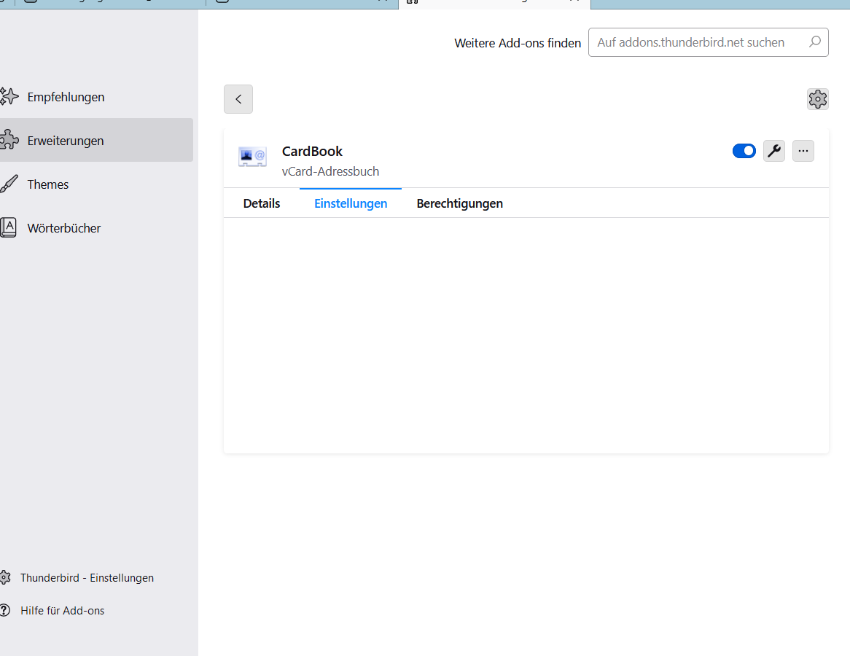Click the Empfehlungen sparkle star icon
850x656 pixels.
(9, 96)
